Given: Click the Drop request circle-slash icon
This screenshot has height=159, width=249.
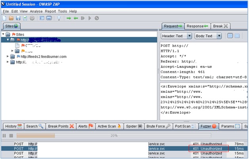Looking at the screenshot, I should point(97,18).
